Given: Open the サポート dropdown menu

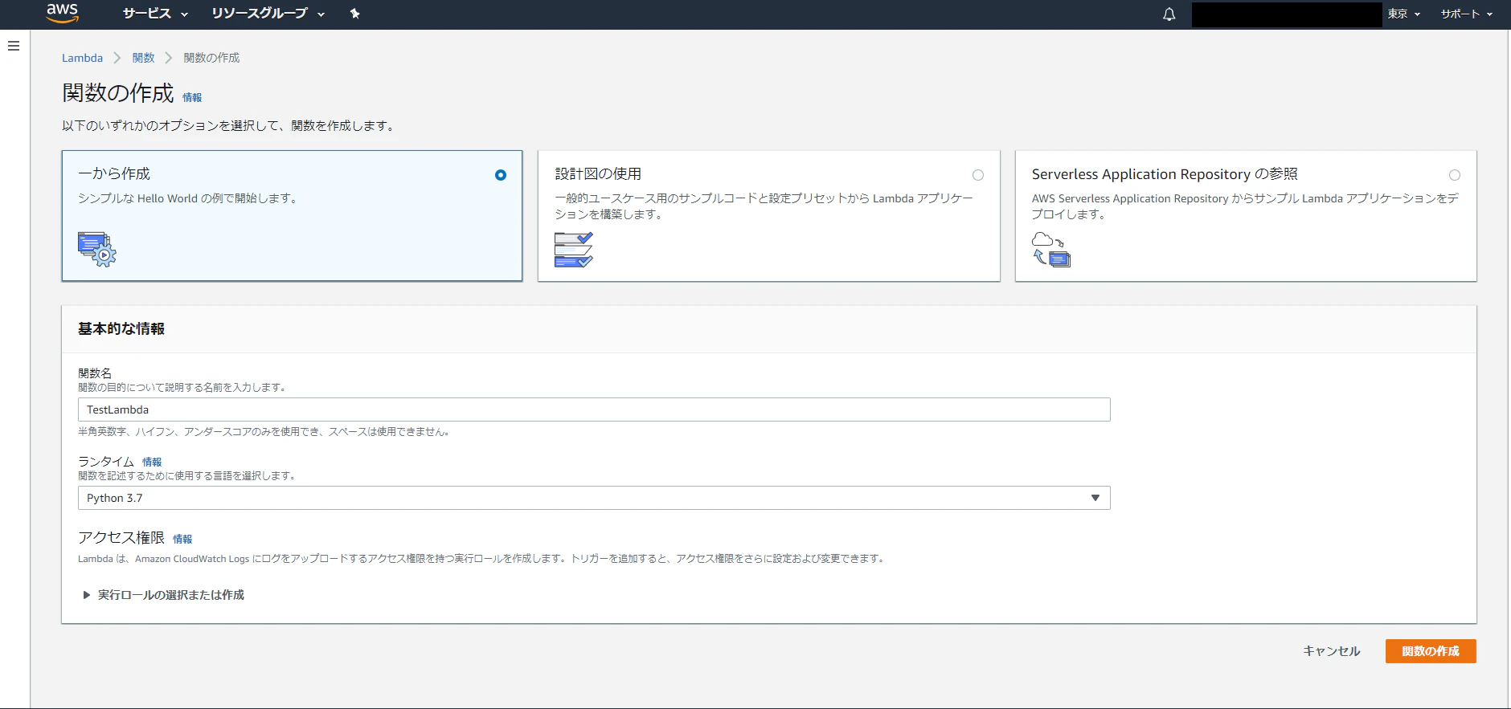Looking at the screenshot, I should 1466,14.
